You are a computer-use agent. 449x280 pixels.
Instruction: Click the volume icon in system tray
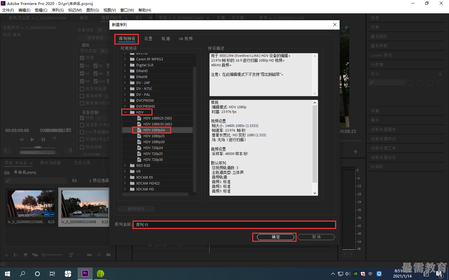(348, 274)
